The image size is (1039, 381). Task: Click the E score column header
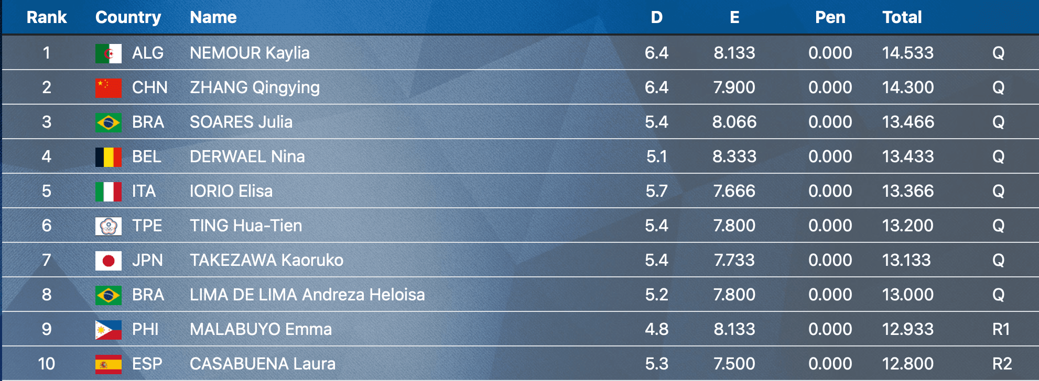734,17
